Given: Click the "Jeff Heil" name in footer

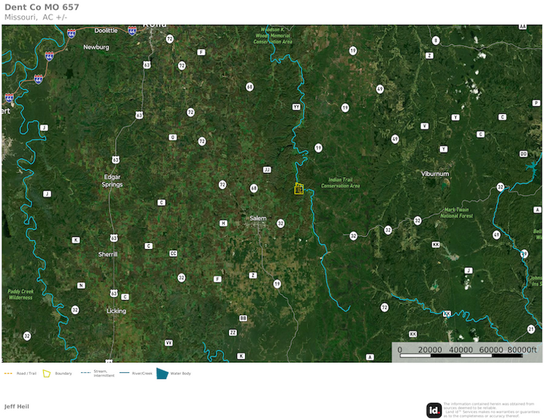Looking at the screenshot, I should pos(17,407).
